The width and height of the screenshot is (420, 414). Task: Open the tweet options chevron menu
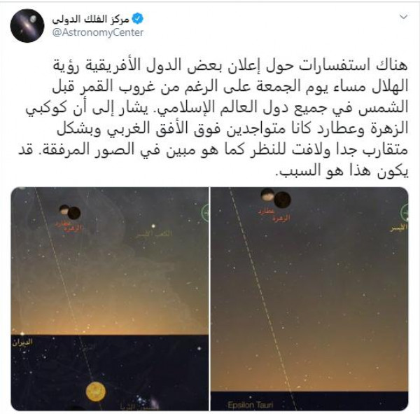(403, 17)
